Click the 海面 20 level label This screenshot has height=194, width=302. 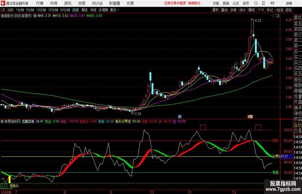pyautogui.click(x=275, y=172)
